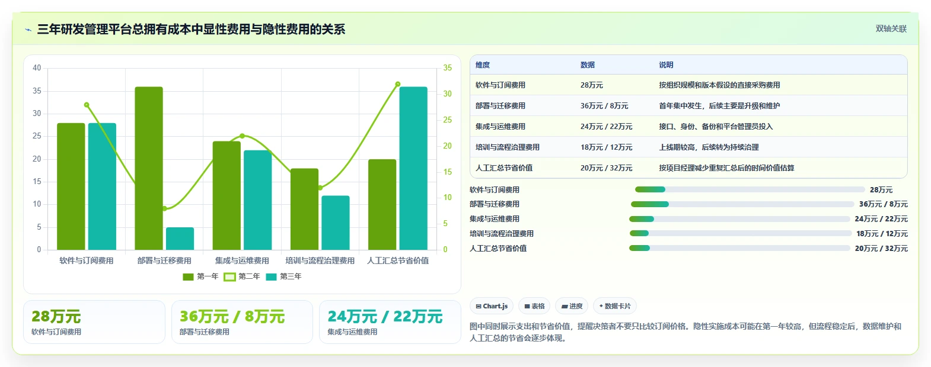
Task: Click the Chart.js tag
Action: [x=492, y=306]
